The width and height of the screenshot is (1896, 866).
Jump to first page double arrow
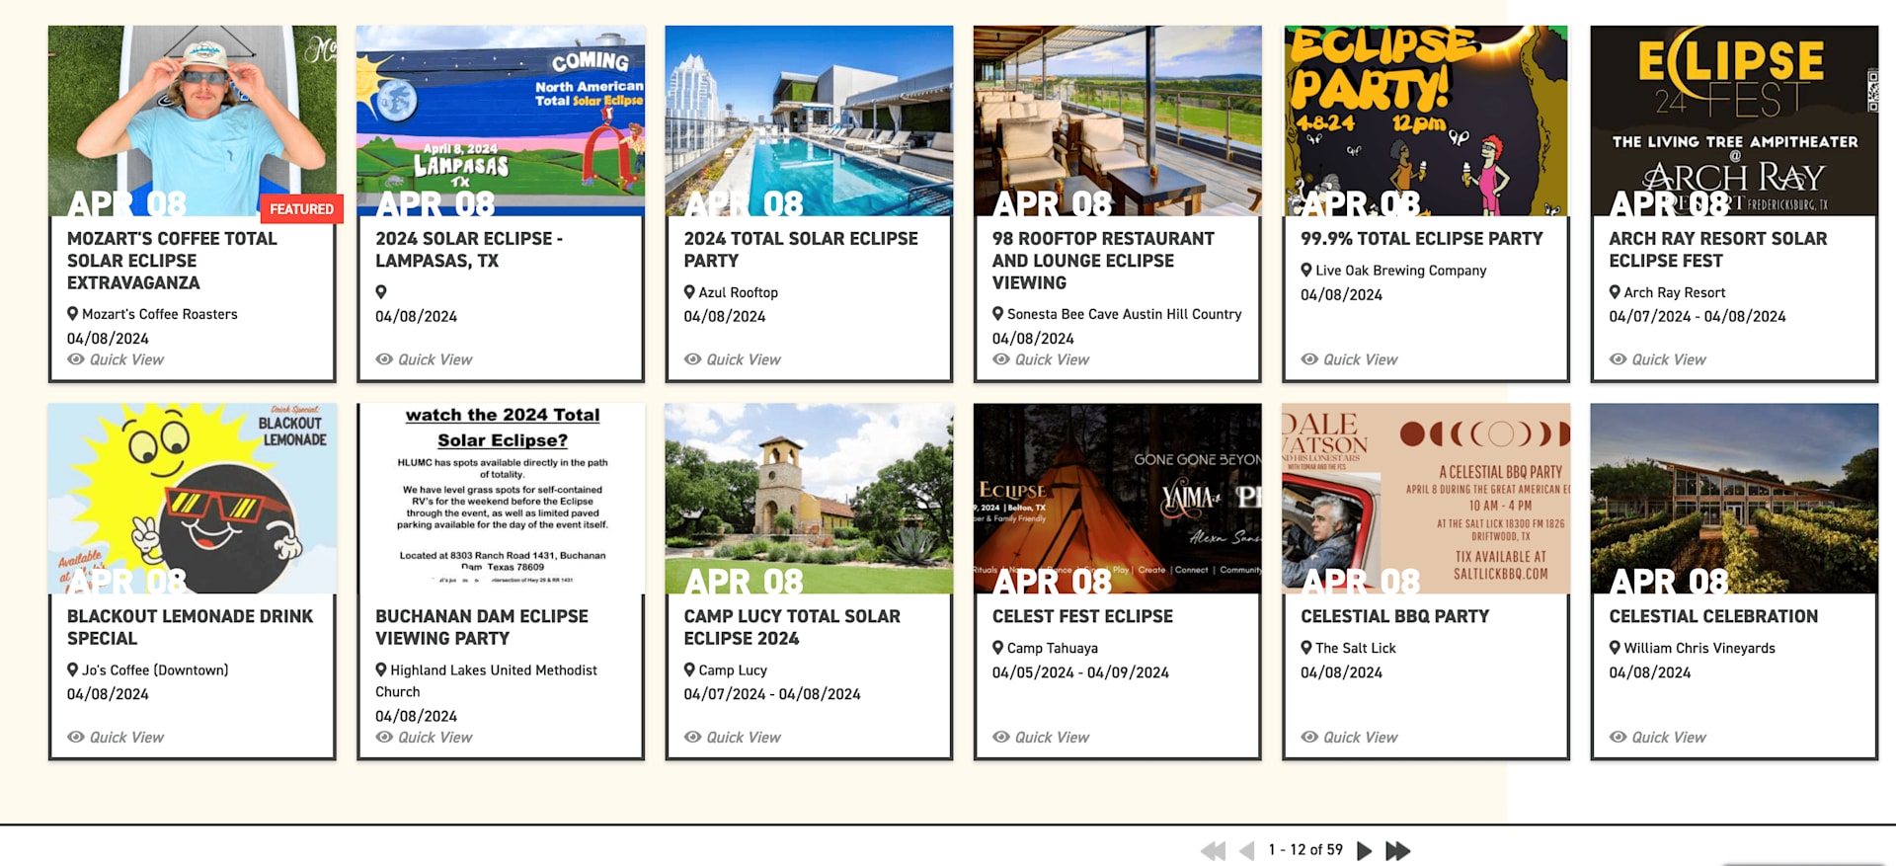pos(1214,850)
